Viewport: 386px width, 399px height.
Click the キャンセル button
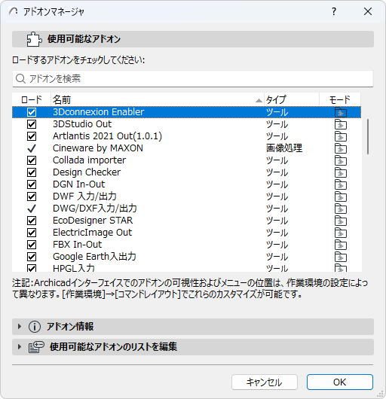[x=265, y=382]
